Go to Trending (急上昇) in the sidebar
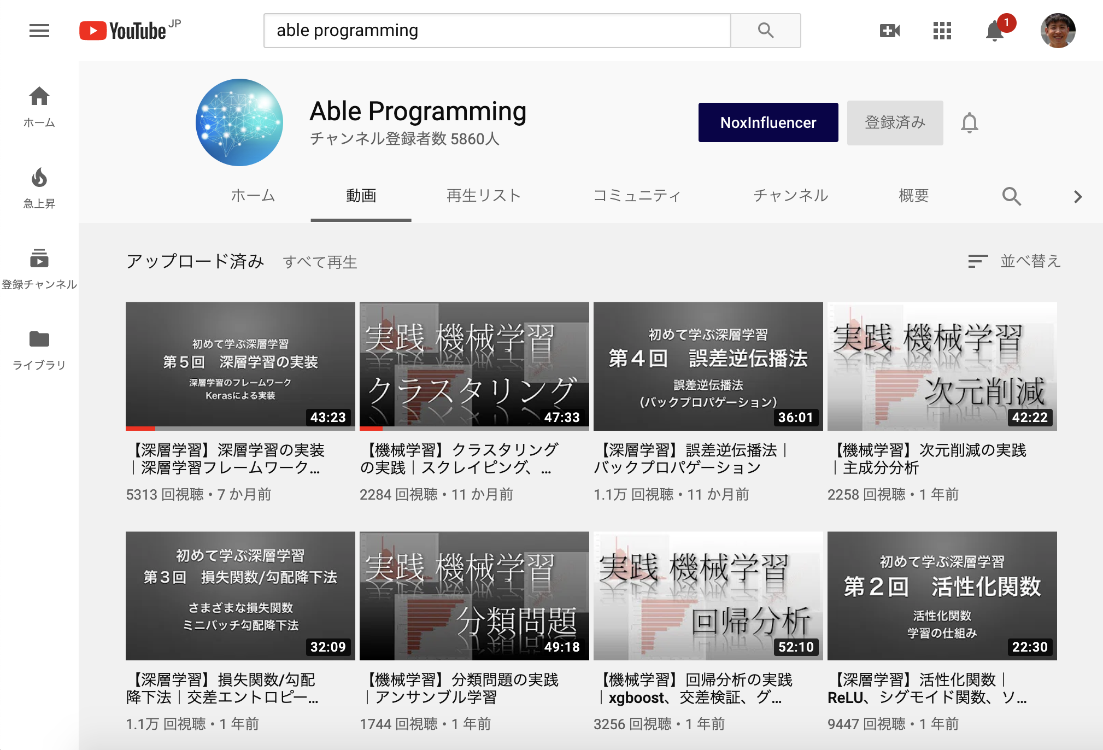This screenshot has width=1103, height=750. pos(39,188)
